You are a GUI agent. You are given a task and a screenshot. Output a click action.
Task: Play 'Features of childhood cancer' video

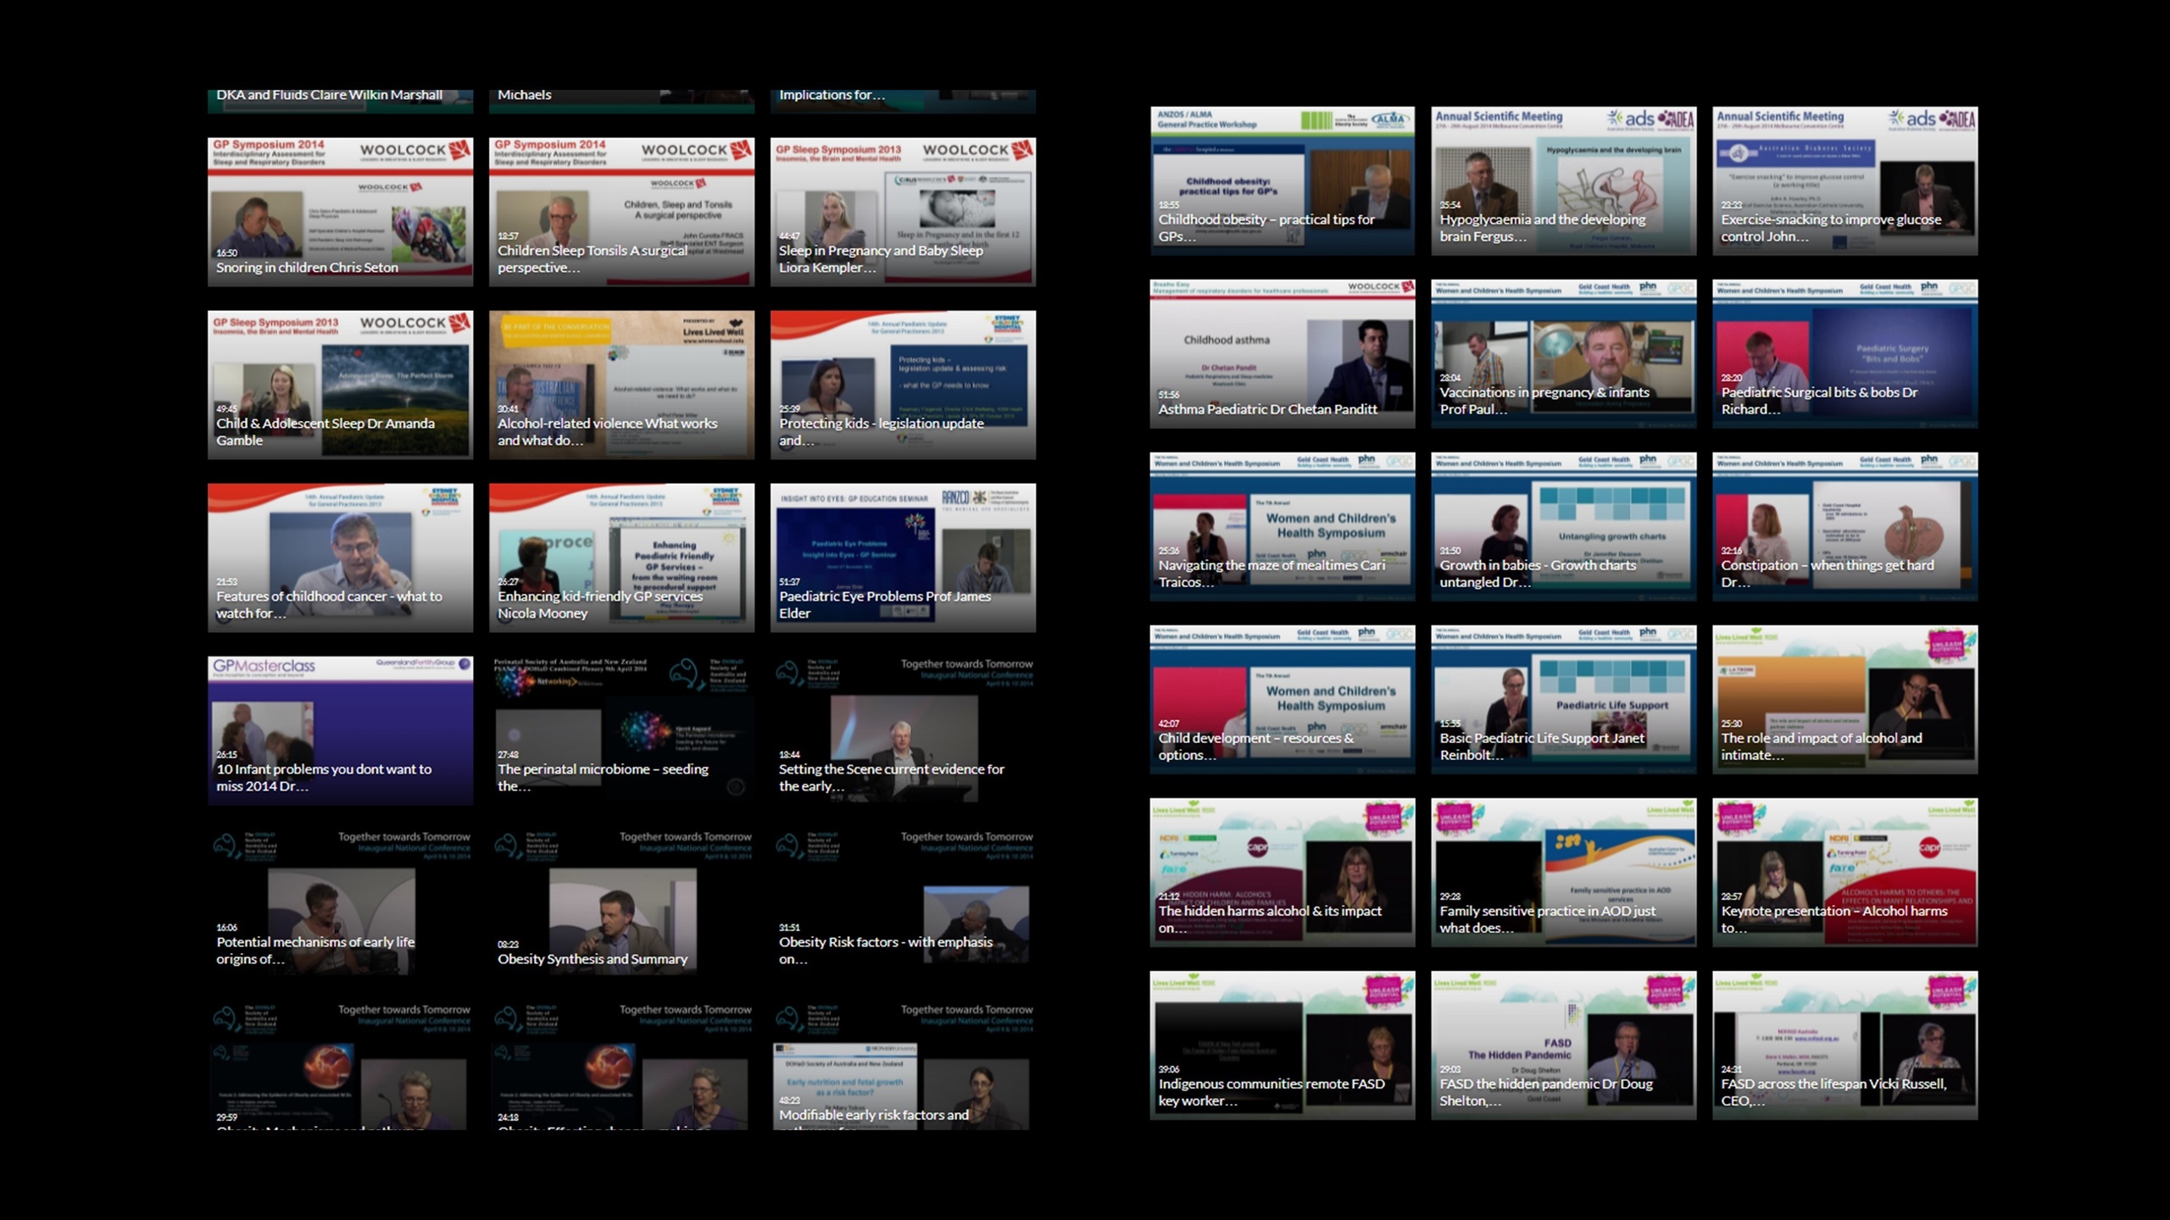coord(340,557)
